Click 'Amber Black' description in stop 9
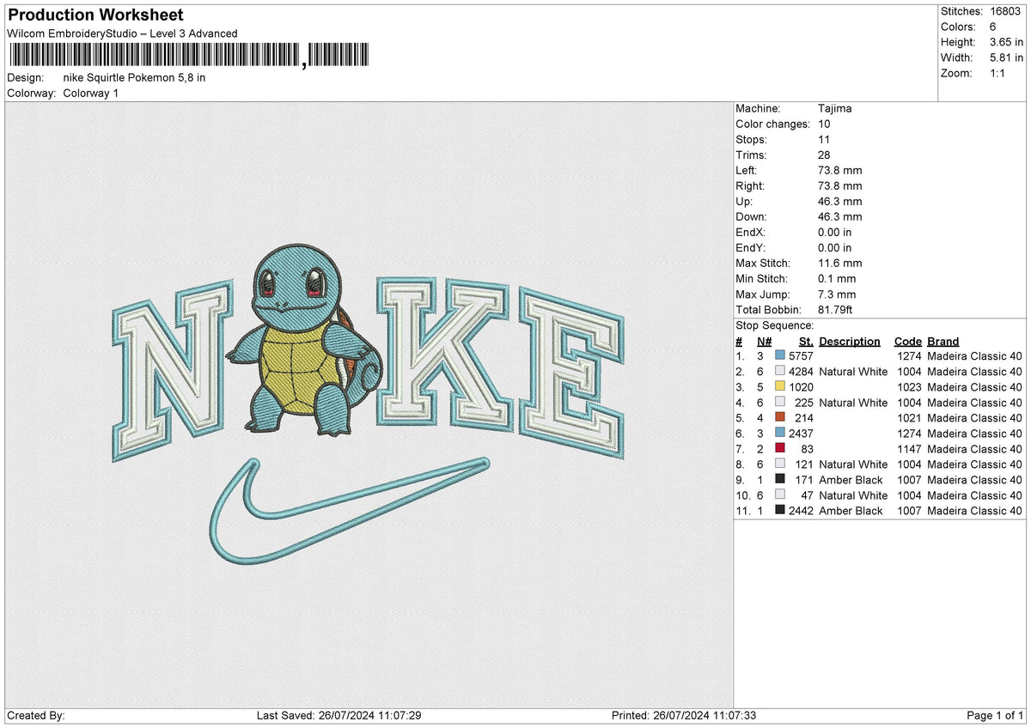Screen dimensions: 1031x728 pos(851,480)
